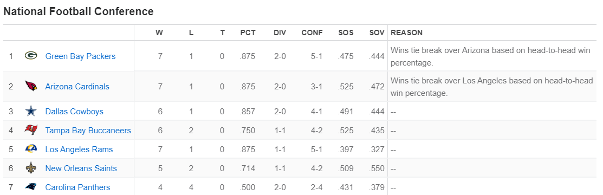The image size is (603, 195).
Task: Click the Carolina Panthers logo icon
Action: click(31, 187)
